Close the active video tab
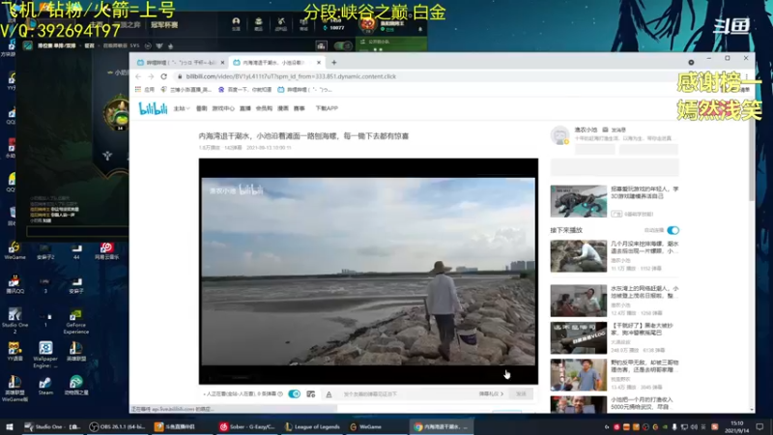Image resolution: width=773 pixels, height=435 pixels. [x=319, y=63]
